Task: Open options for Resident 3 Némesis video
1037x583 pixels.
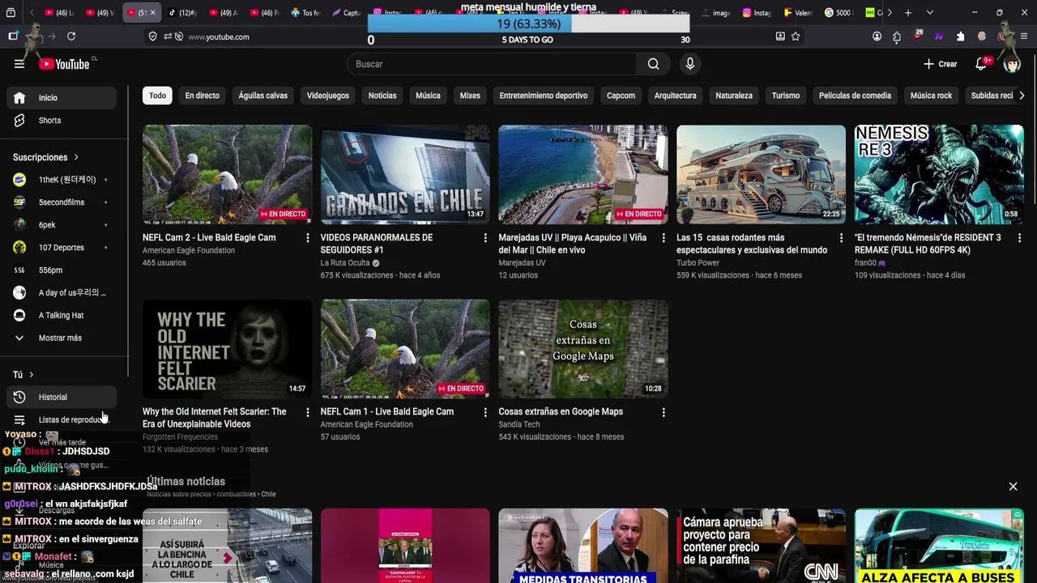Action: point(1020,238)
